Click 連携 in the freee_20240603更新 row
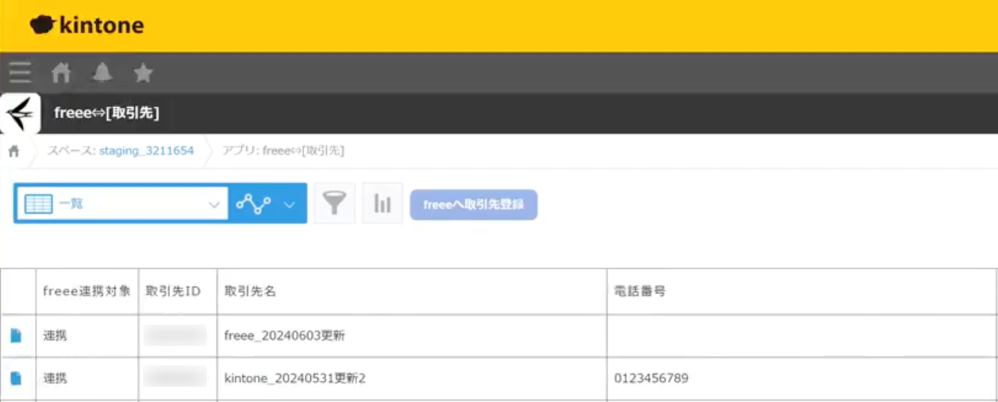998x402 pixels. click(55, 336)
